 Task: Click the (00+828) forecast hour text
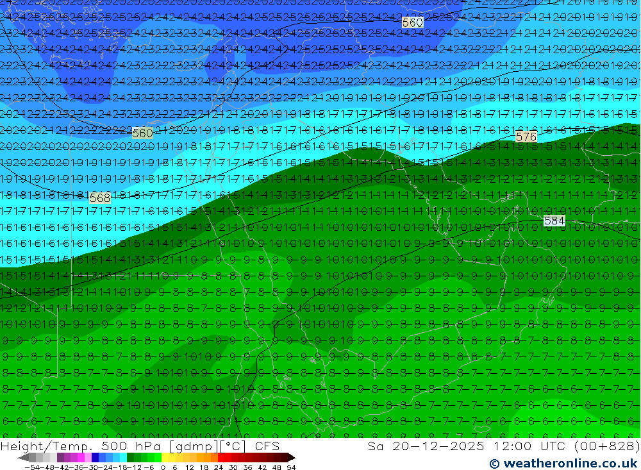(606, 446)
